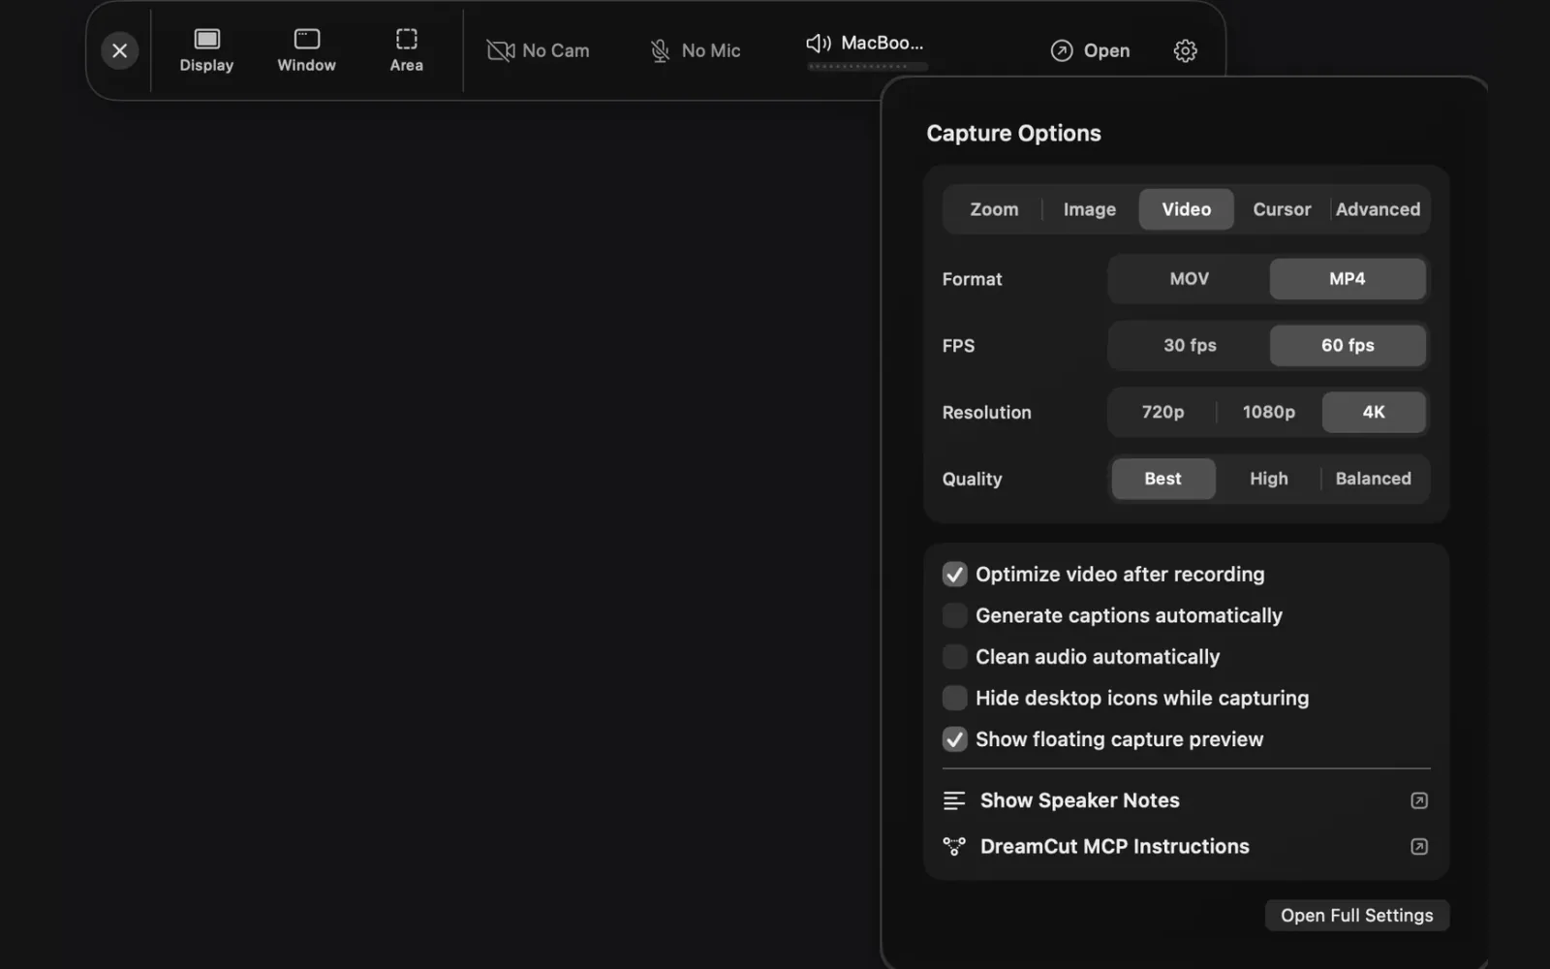Uncheck Show floating capture preview
1550x969 pixels.
click(x=954, y=739)
